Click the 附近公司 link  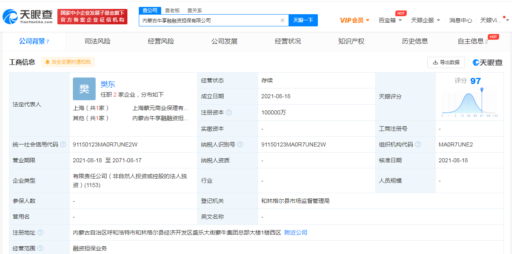[296, 232]
